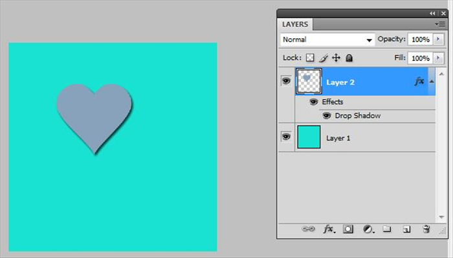Select the Layer 1 thumbnail
This screenshot has width=453, height=258.
tap(309, 137)
